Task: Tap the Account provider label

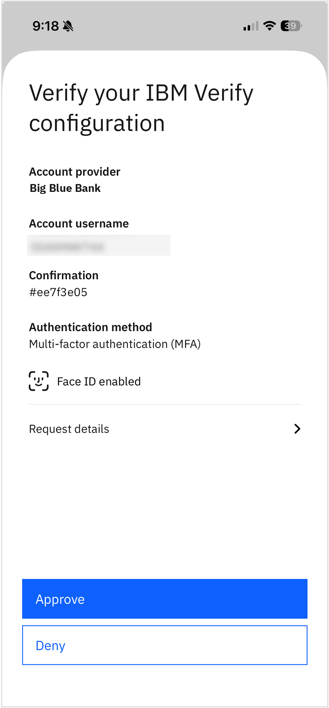Action: [x=75, y=172]
